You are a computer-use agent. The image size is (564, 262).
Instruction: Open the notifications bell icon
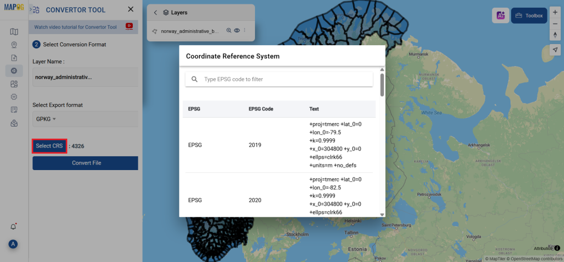[14, 227]
